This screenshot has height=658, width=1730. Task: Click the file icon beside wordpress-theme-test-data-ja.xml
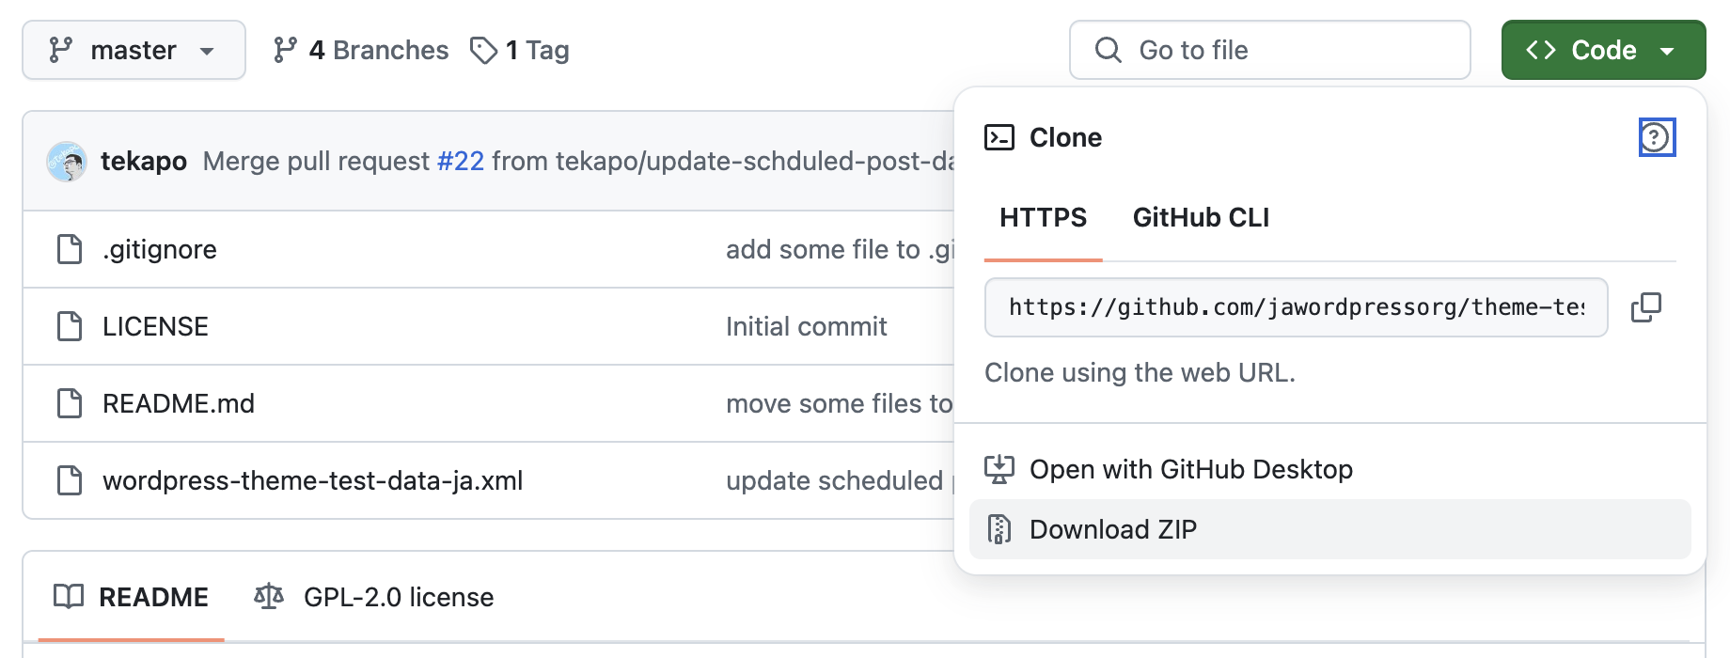click(70, 481)
